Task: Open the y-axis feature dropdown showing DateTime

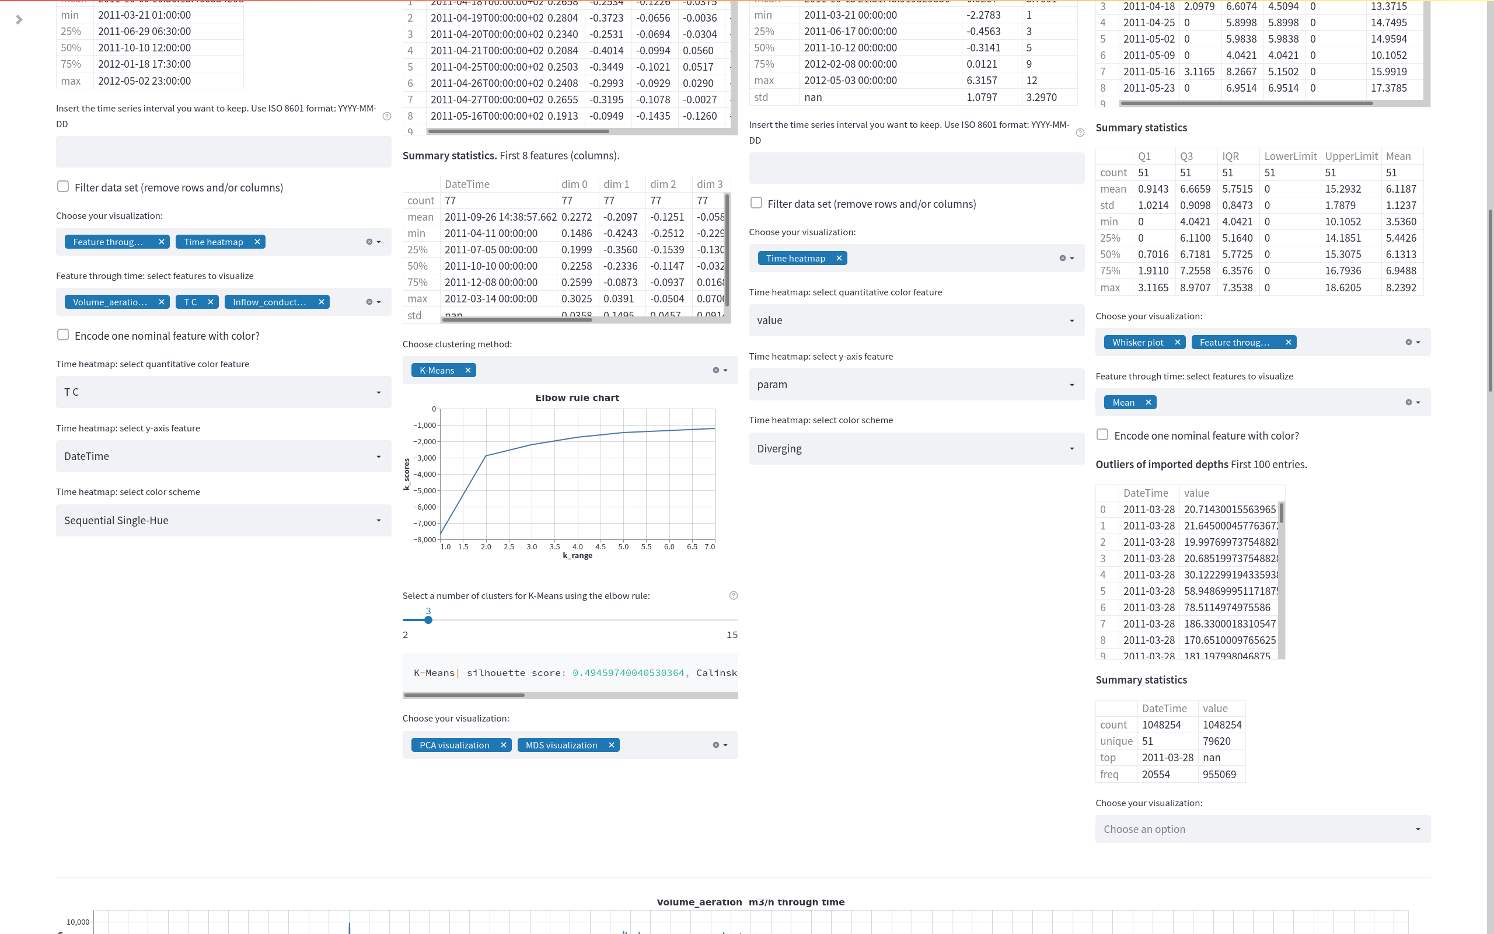Action: tap(224, 456)
